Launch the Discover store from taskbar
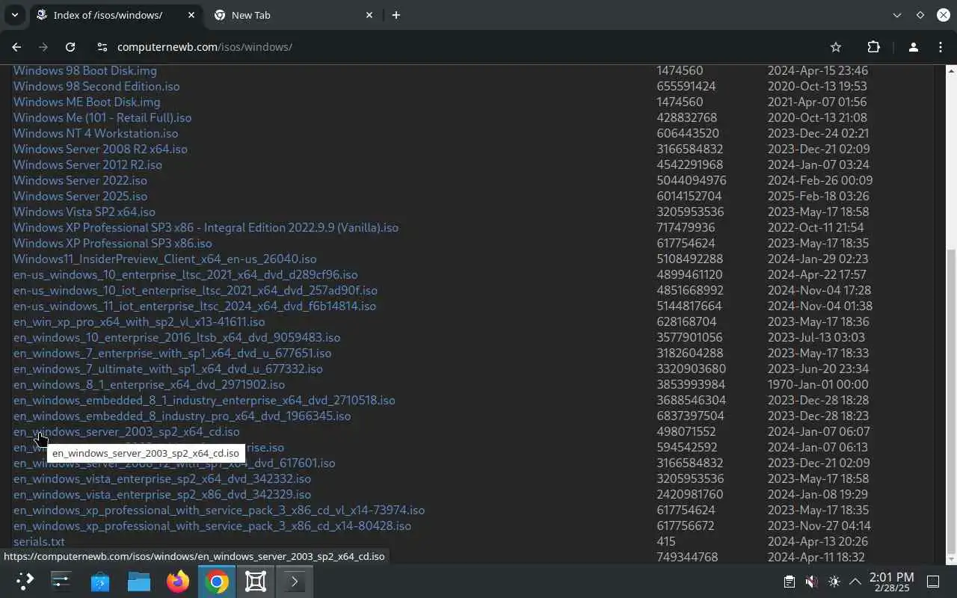The image size is (957, 598). [100, 582]
